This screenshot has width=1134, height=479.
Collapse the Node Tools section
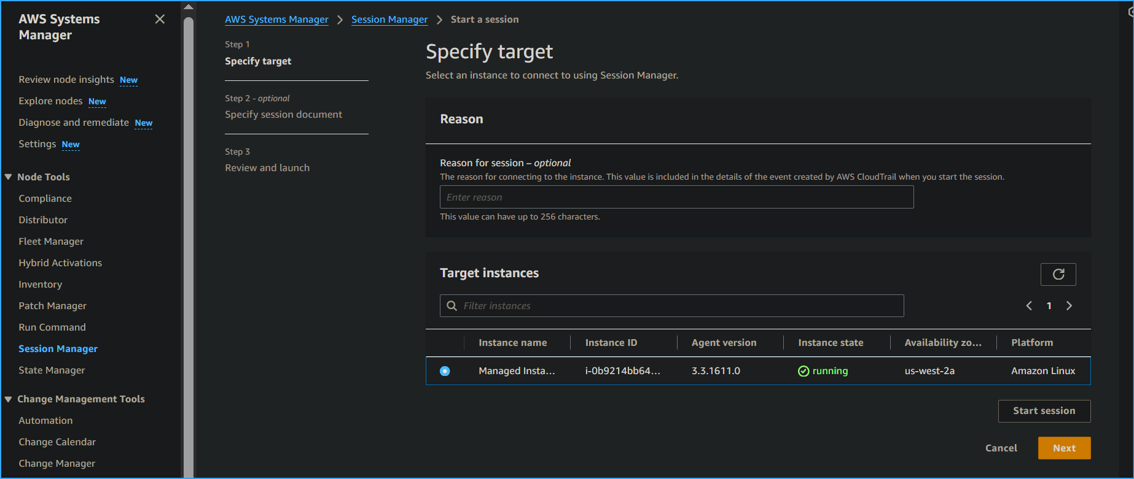coord(9,177)
